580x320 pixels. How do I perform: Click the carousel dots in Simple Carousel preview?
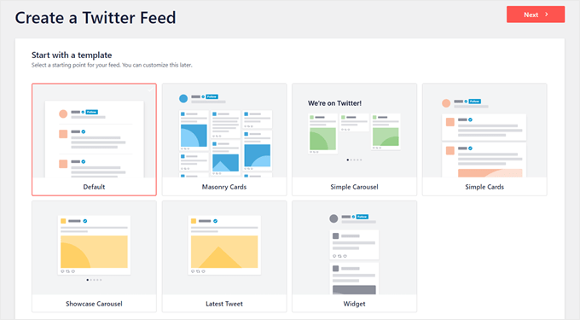(x=354, y=160)
